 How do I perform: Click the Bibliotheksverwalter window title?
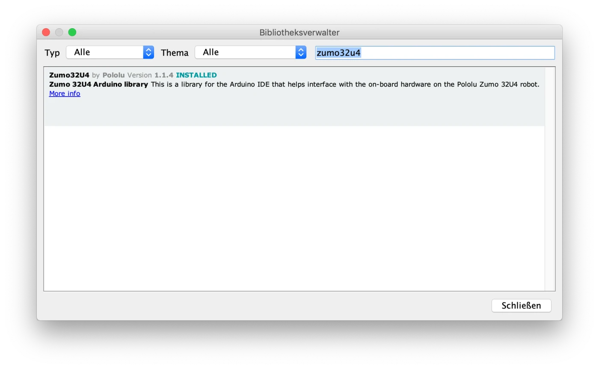[299, 32]
